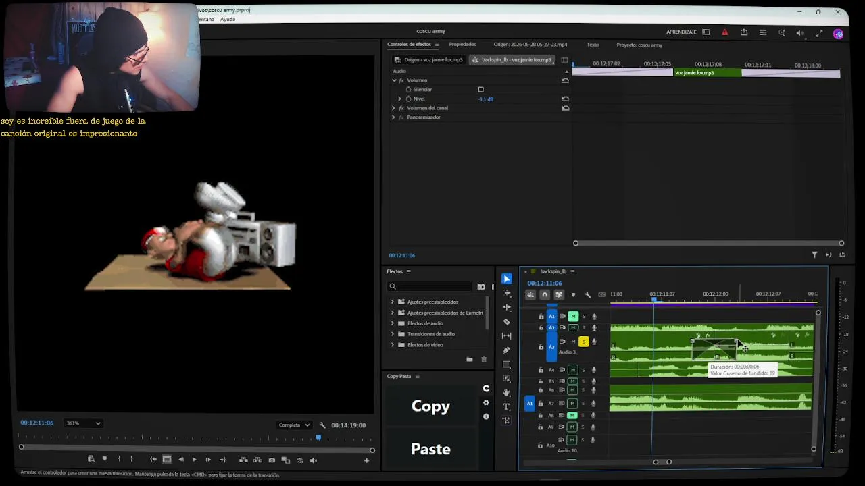
Task: Reset the Nivel parameter
Action: coord(565,99)
